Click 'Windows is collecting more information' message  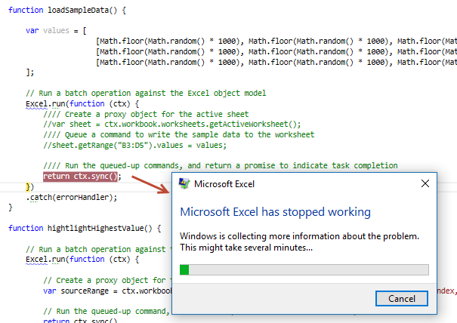pyautogui.click(x=299, y=236)
